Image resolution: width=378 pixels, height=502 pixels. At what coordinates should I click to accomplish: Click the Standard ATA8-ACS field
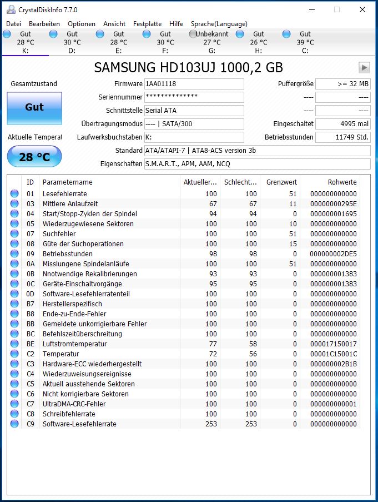point(257,151)
